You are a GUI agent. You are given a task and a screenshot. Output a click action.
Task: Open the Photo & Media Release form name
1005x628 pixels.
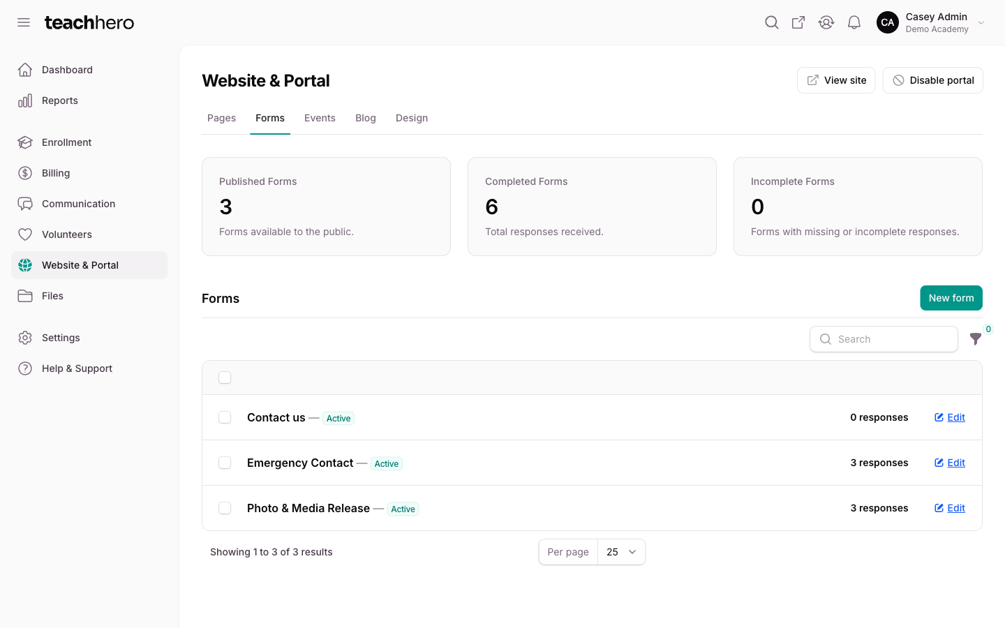(308, 508)
